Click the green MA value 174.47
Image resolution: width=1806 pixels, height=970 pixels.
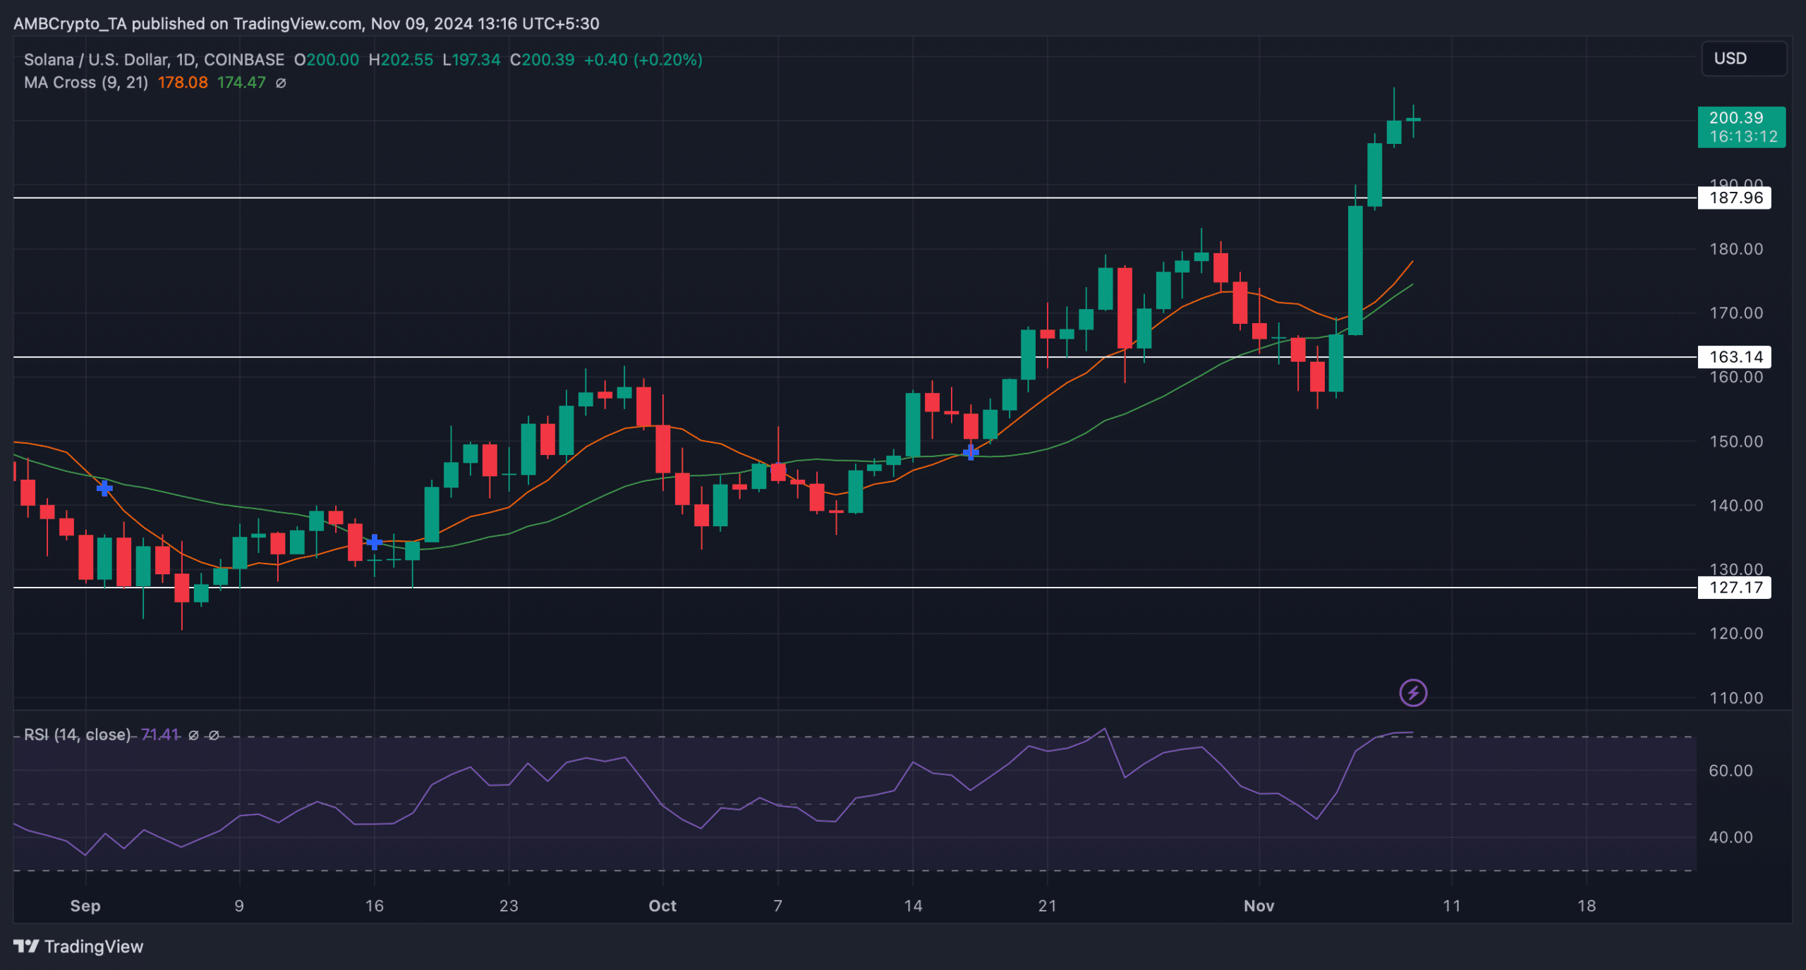pyautogui.click(x=241, y=83)
